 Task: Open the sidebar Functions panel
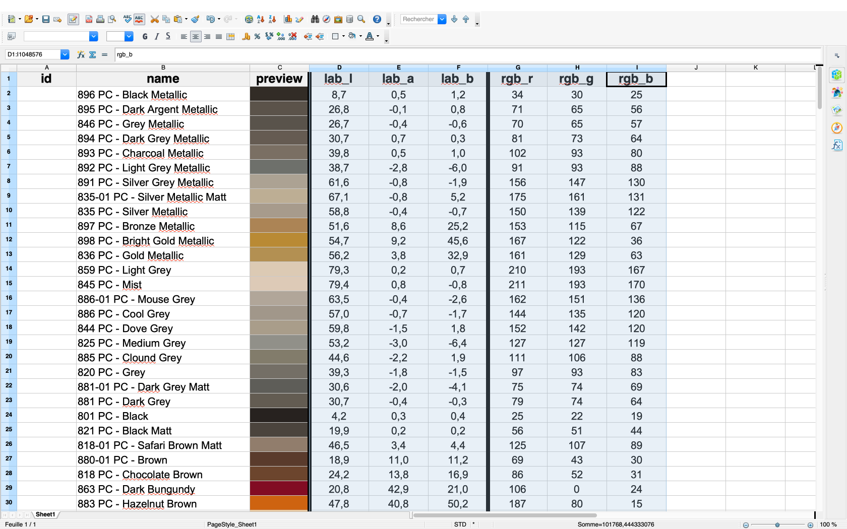pyautogui.click(x=837, y=145)
